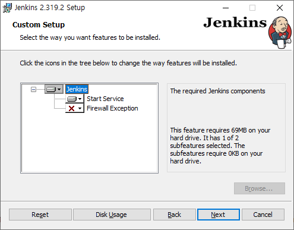Select the Jenkins tree item
This screenshot has height=230, width=294.
tap(77, 89)
